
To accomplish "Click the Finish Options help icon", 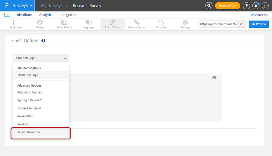I will coord(44,40).
